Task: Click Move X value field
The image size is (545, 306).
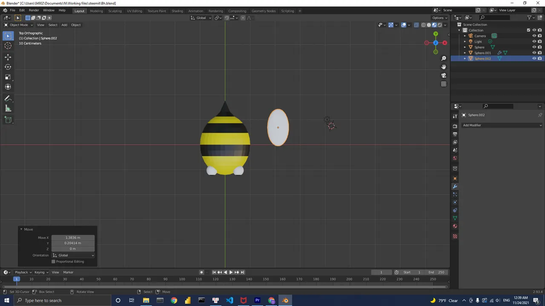Action: coord(73,238)
